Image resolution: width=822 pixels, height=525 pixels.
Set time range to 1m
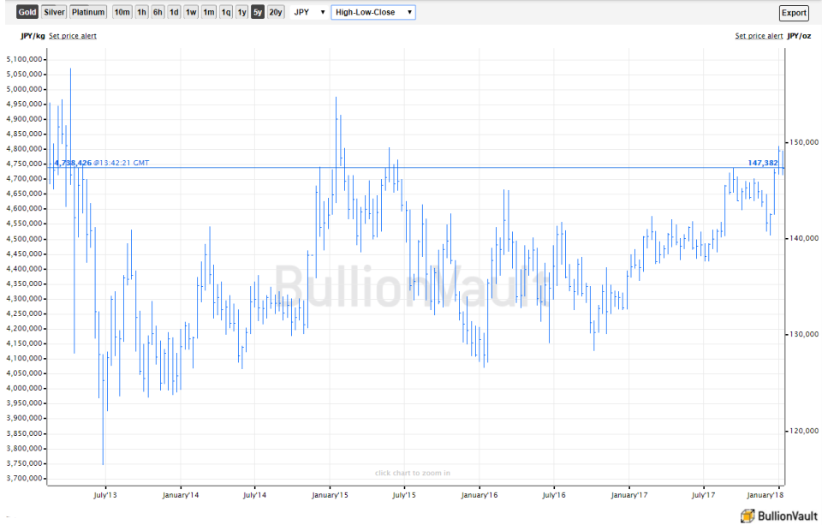point(209,12)
